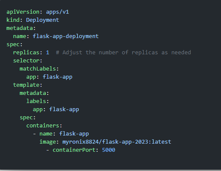This screenshot has height=171, width=221.
Task: Click the flask-app-deployment name value
Action: pos(66,36)
